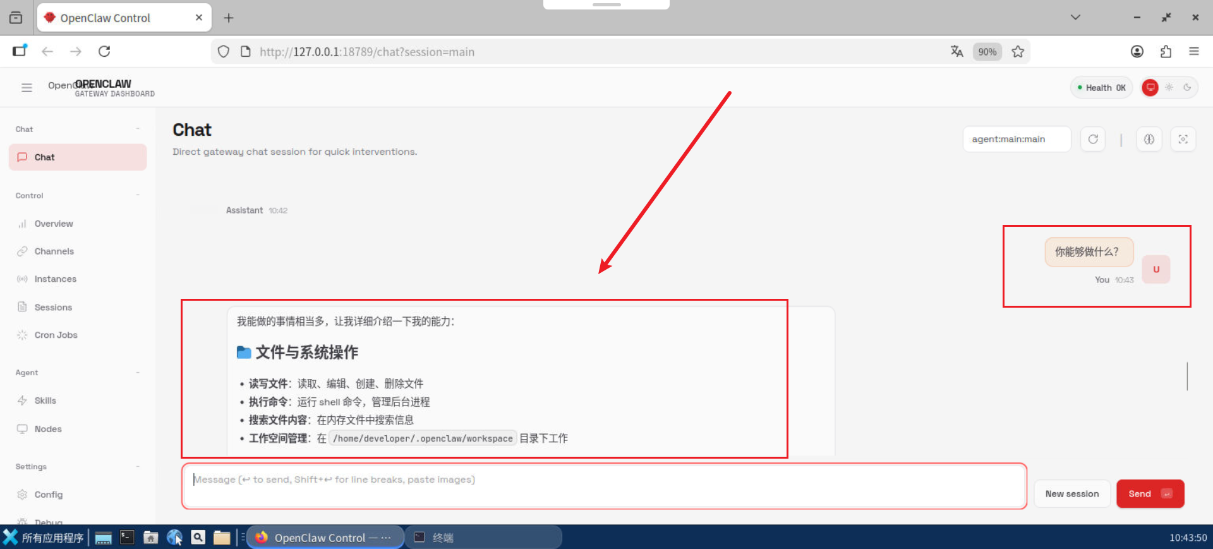This screenshot has width=1213, height=549.
Task: Refresh chat with the circular arrow button
Action: (x=1093, y=139)
